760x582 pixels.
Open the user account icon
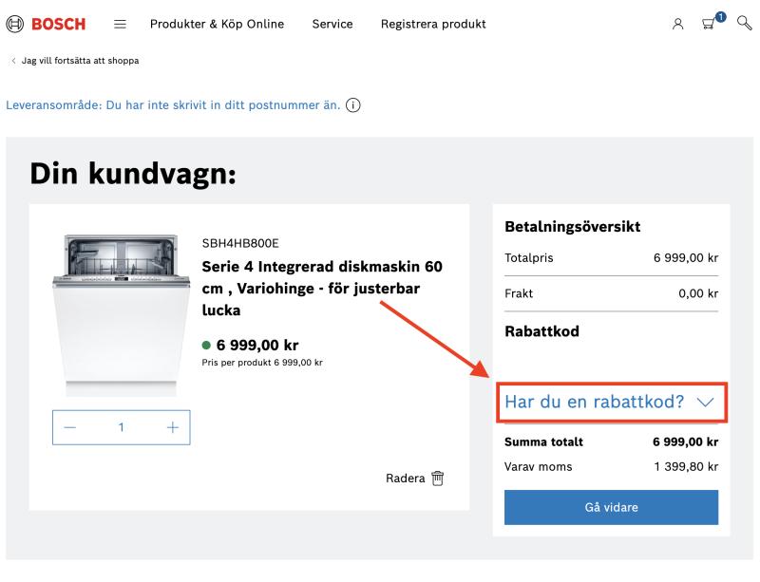[x=677, y=24]
